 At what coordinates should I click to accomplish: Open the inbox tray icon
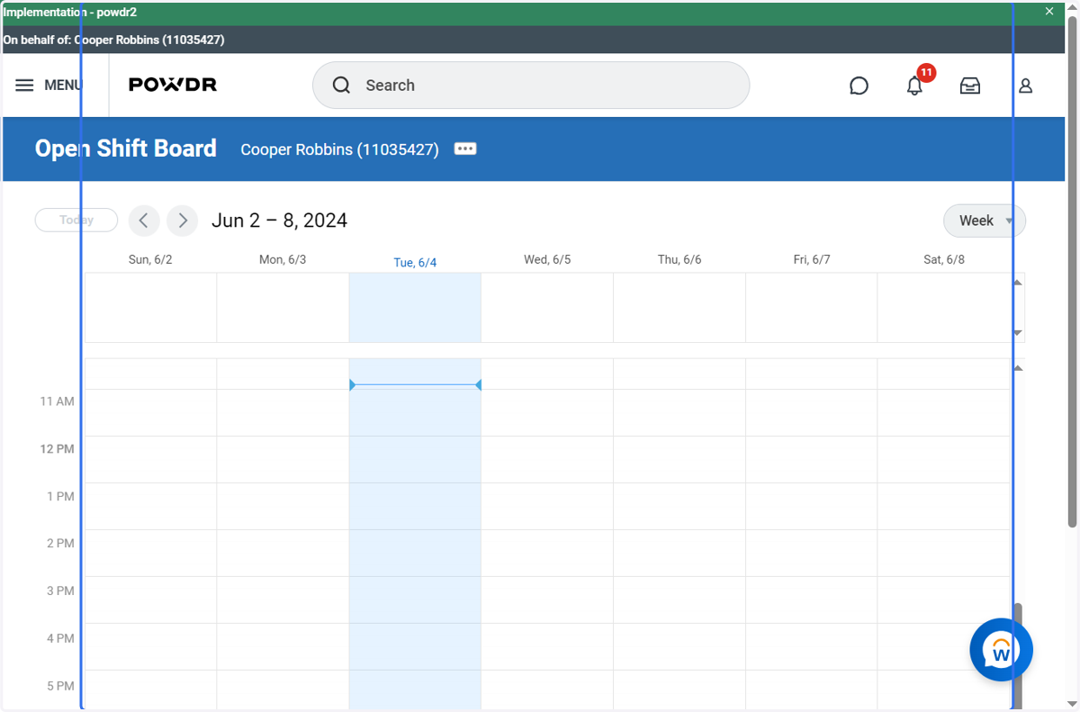(970, 86)
